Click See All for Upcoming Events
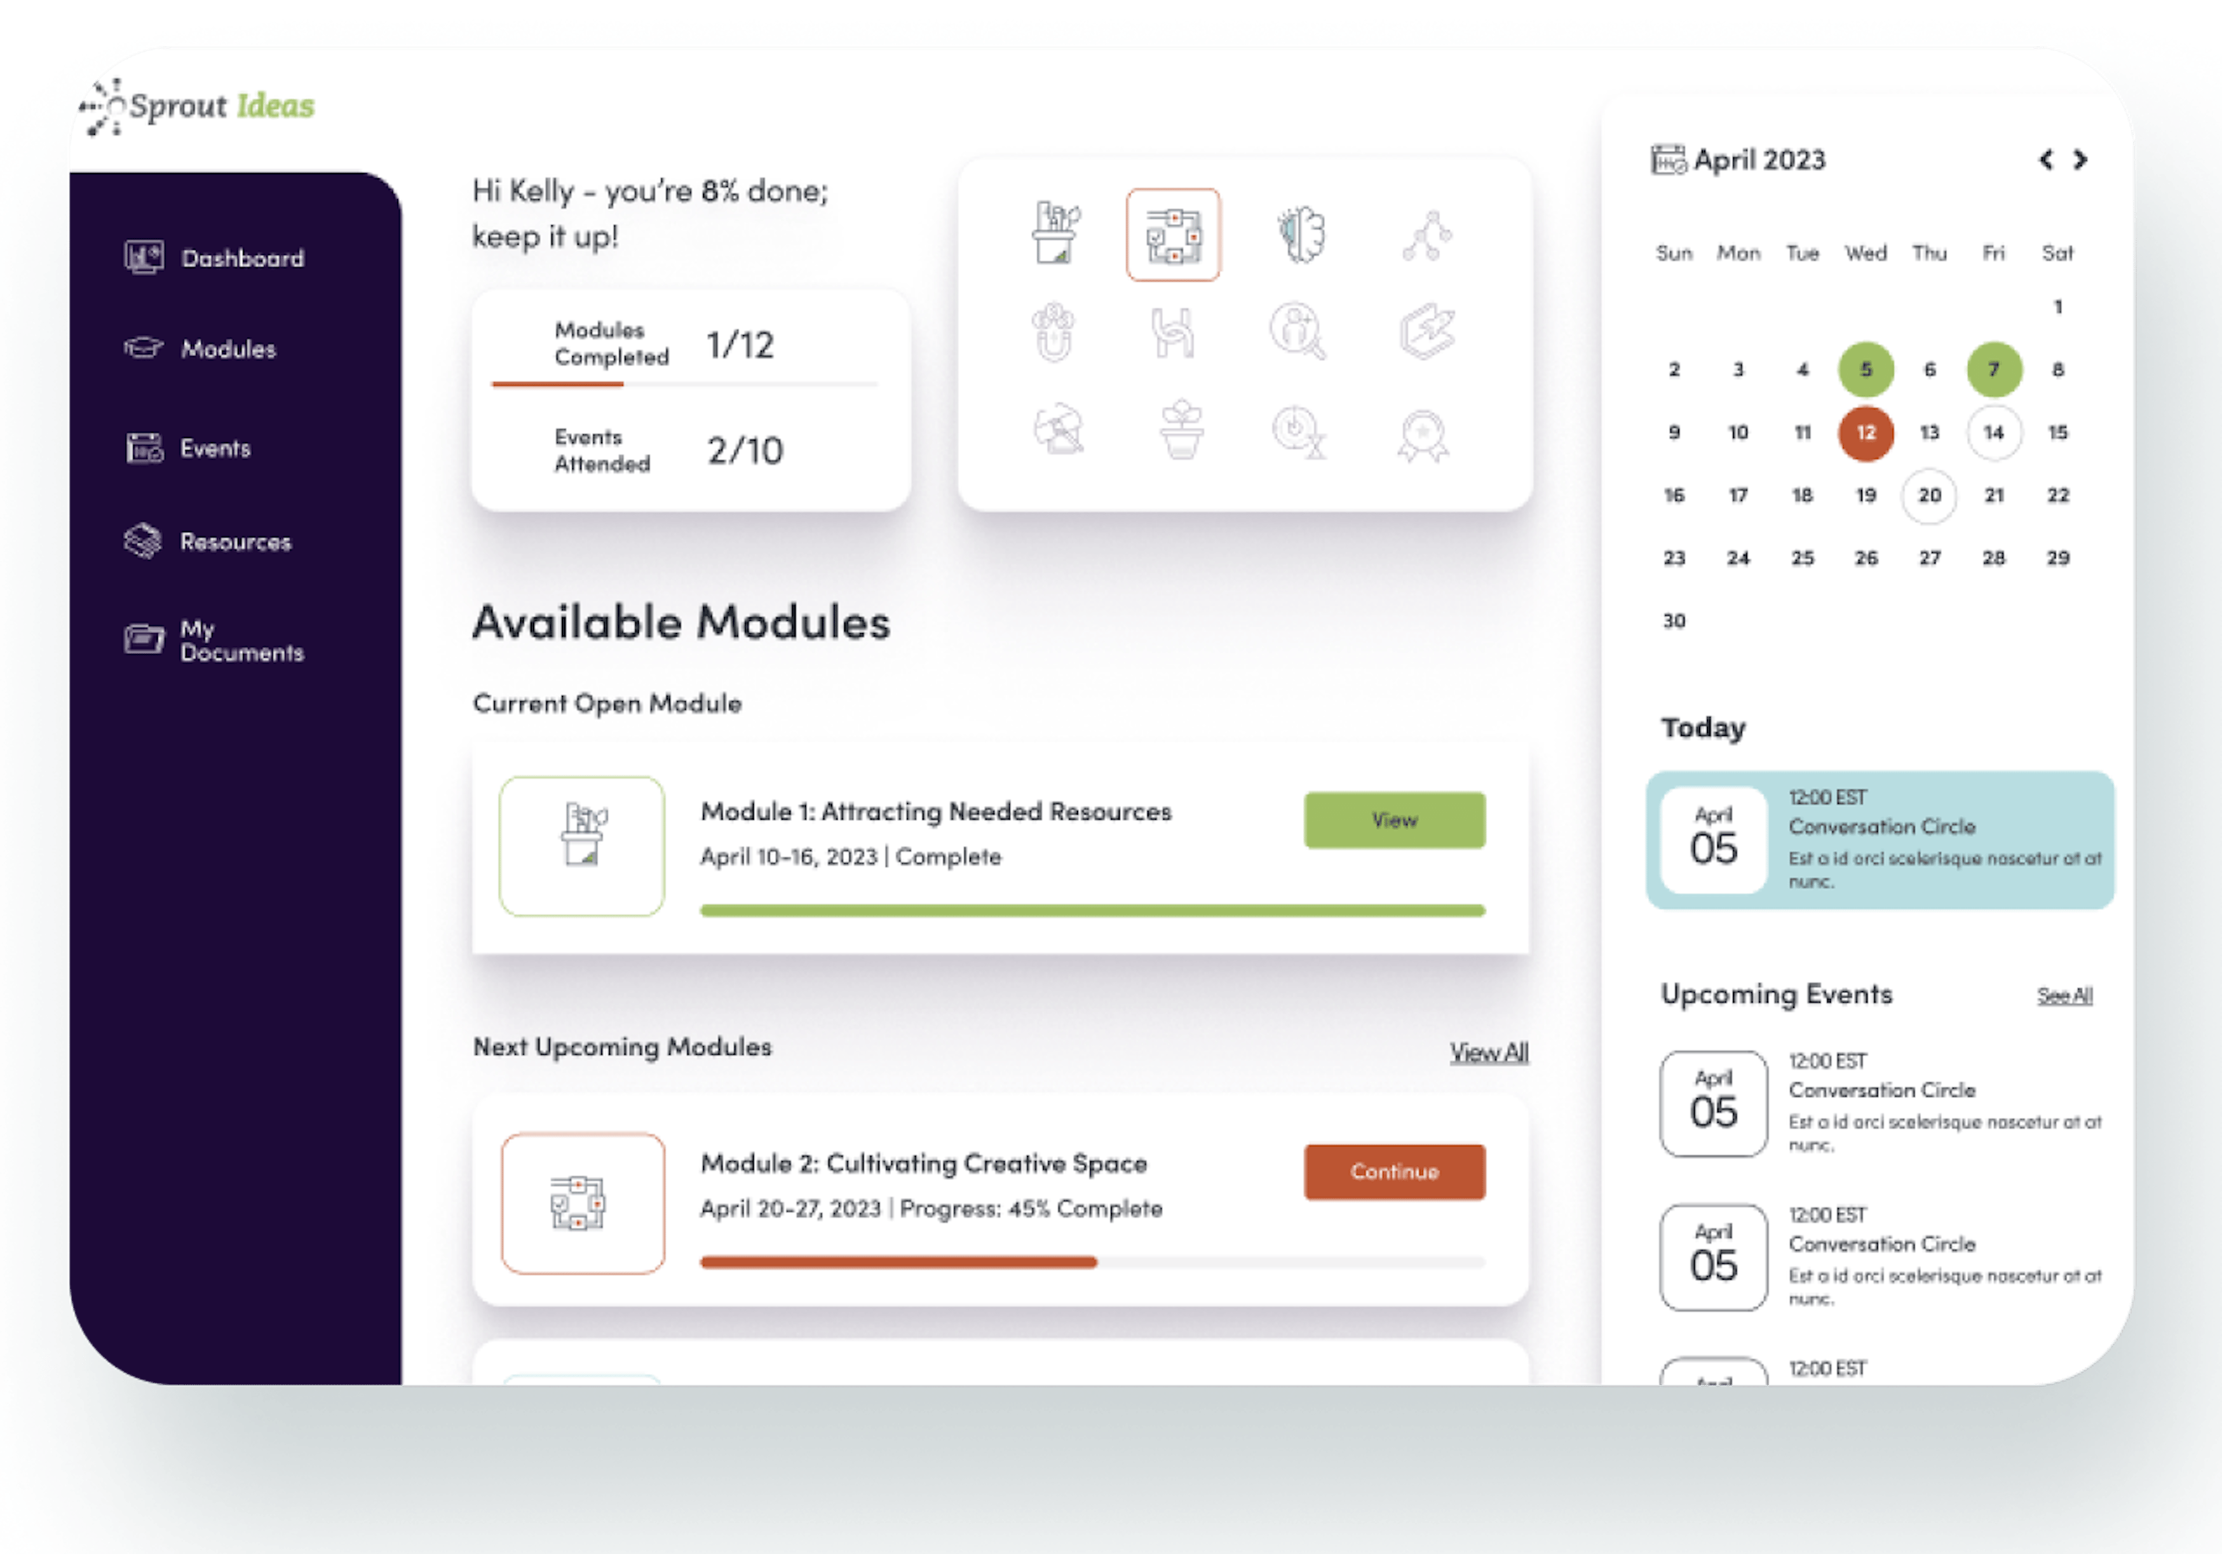The width and height of the screenshot is (2222, 1554). tap(2063, 996)
